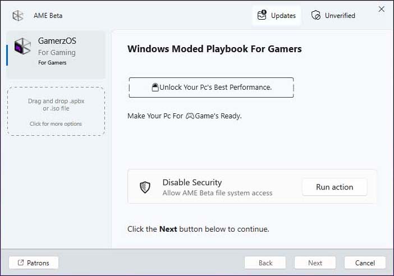Open the Updates tab
The image size is (394, 276).
(277, 16)
